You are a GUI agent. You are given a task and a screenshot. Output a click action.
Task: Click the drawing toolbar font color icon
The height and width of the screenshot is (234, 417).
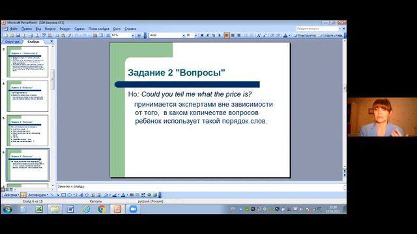(123, 195)
